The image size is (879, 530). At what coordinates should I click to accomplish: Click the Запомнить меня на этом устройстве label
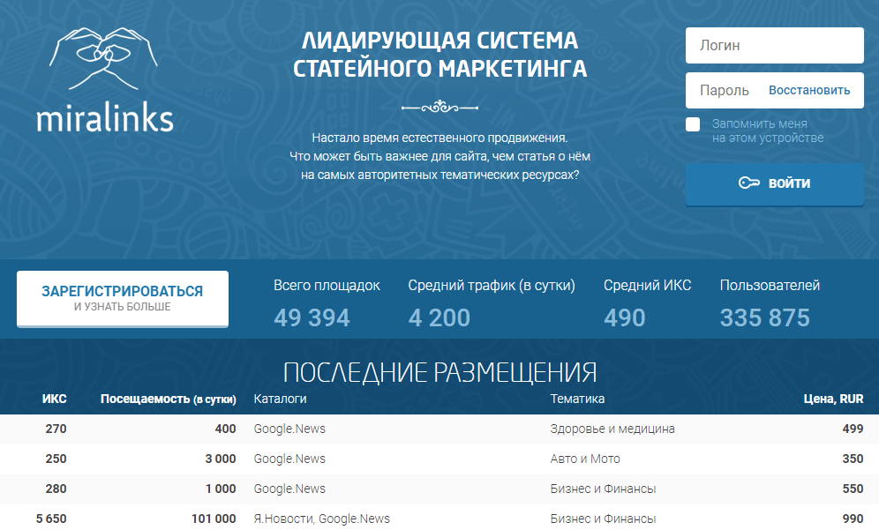tap(768, 131)
